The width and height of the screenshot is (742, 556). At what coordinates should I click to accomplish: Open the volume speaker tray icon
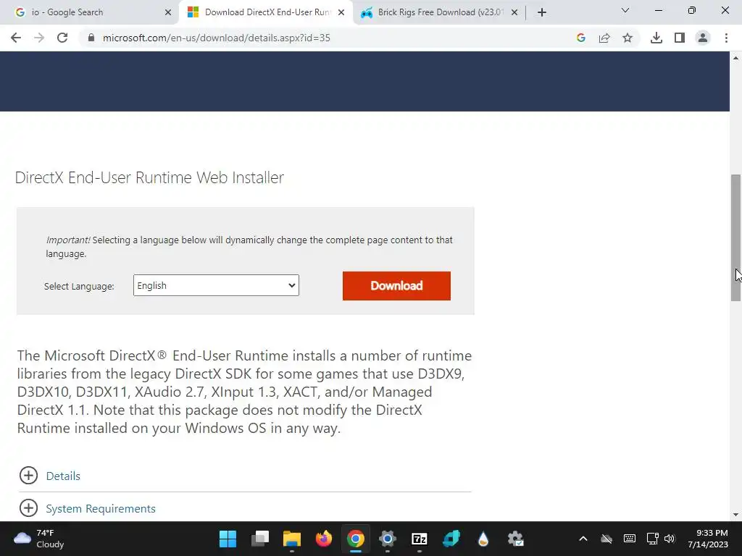coord(669,539)
